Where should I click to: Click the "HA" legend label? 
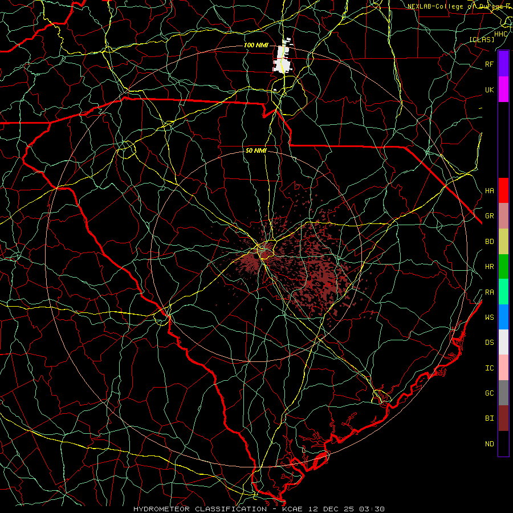[x=489, y=190]
